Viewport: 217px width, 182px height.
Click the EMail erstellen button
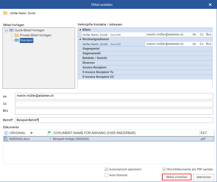177,177
